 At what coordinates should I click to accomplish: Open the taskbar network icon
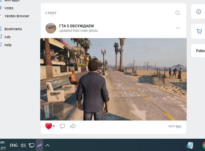point(32,145)
